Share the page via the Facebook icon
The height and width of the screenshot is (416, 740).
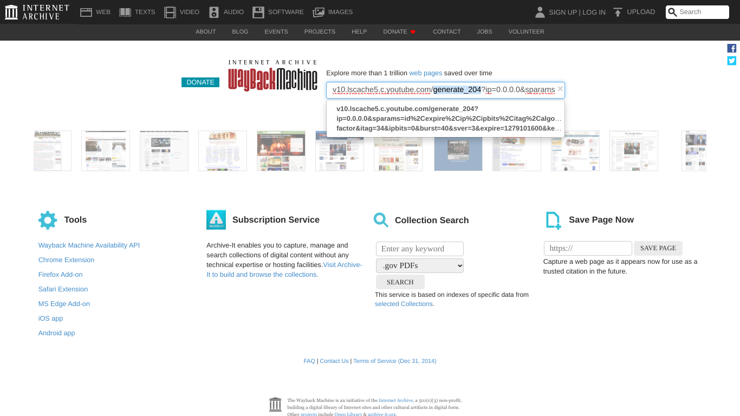731,48
